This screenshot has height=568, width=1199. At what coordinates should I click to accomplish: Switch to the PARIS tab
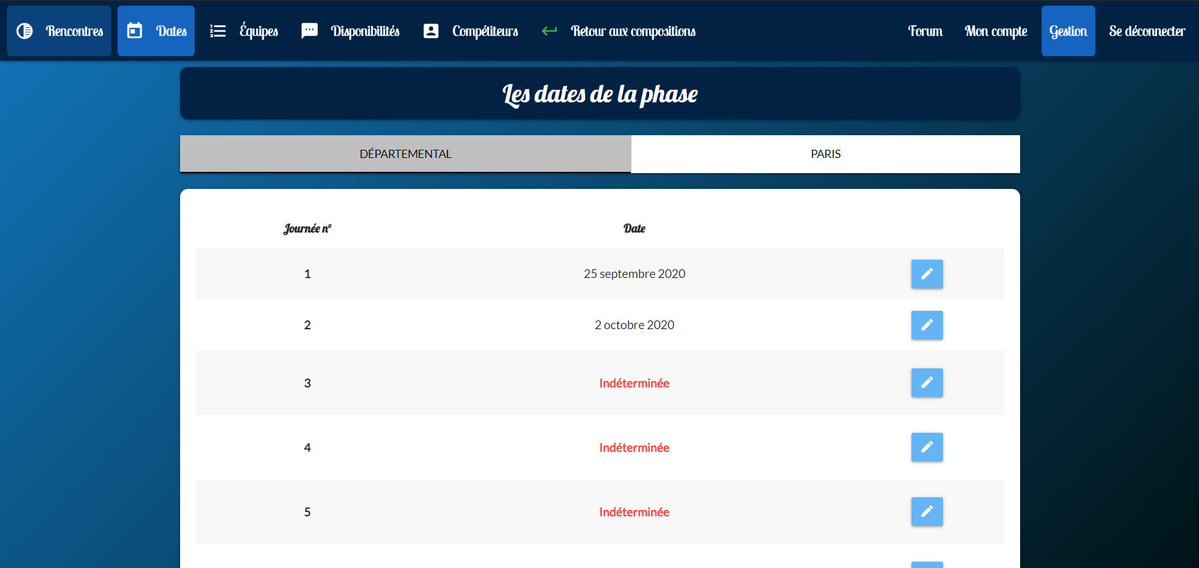825,154
